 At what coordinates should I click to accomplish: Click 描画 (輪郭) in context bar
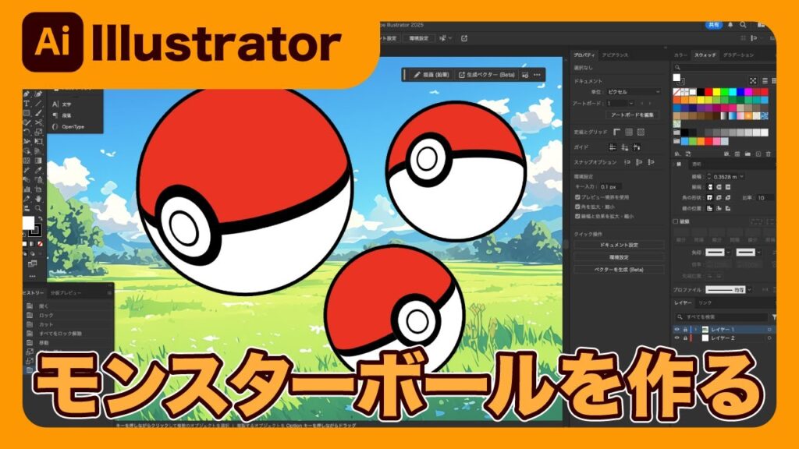pos(431,75)
